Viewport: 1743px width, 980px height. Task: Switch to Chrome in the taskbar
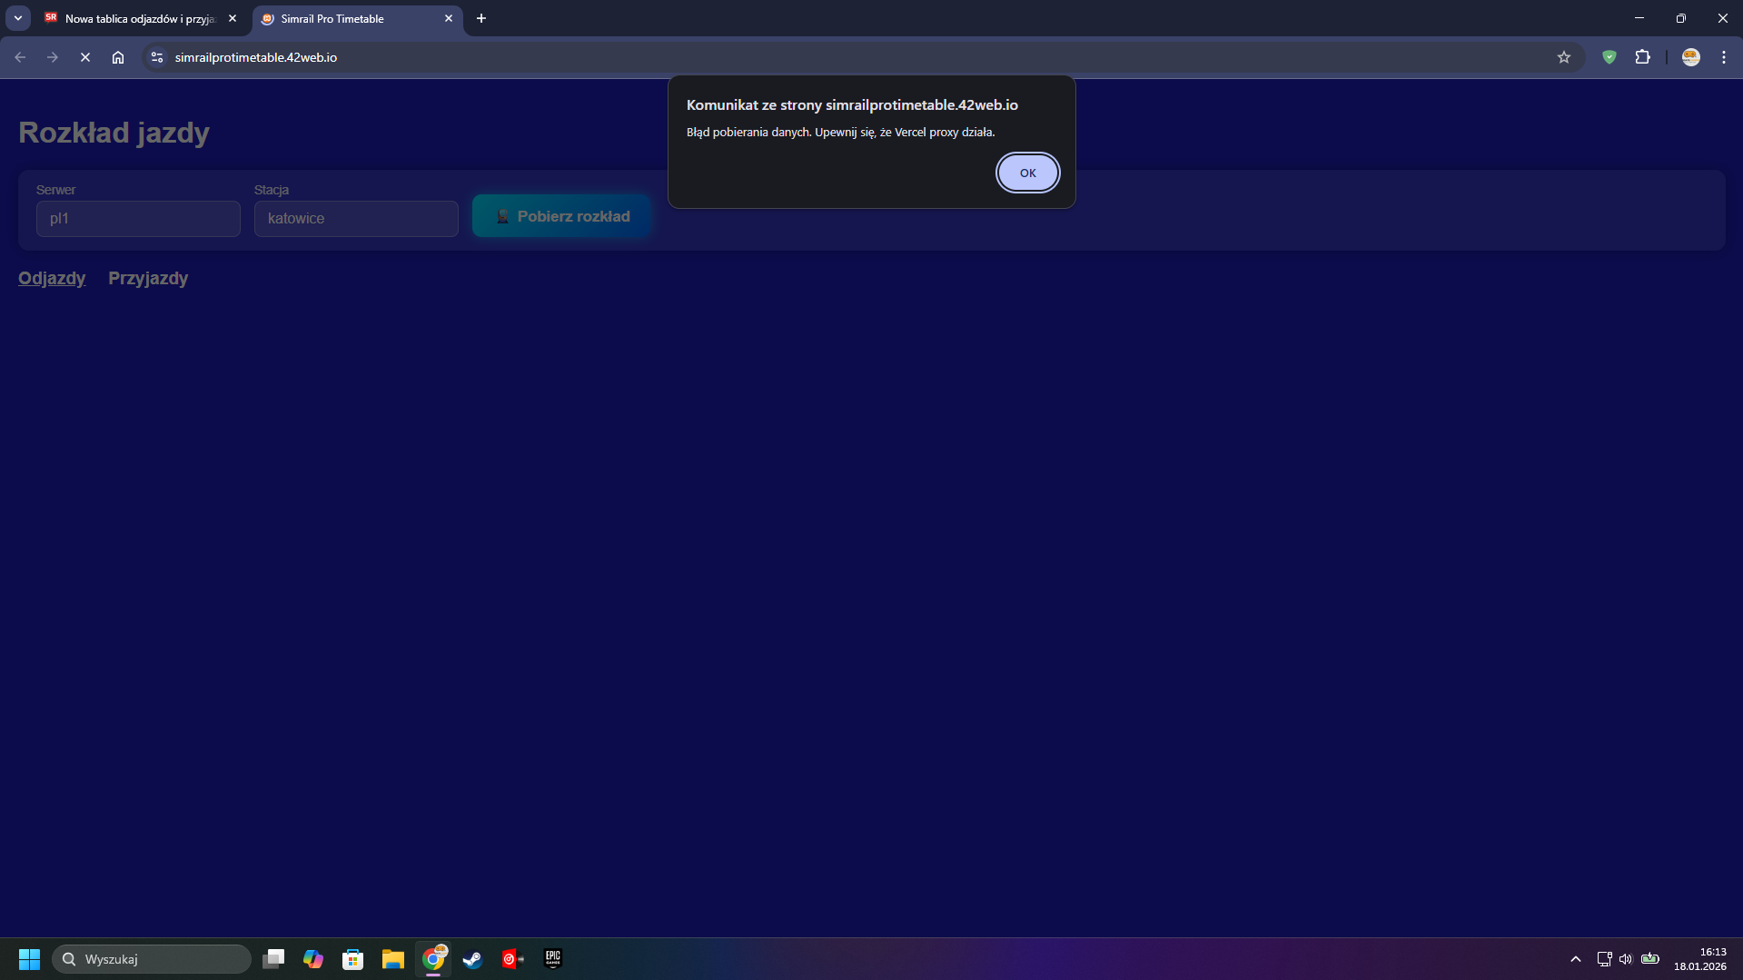click(x=433, y=959)
